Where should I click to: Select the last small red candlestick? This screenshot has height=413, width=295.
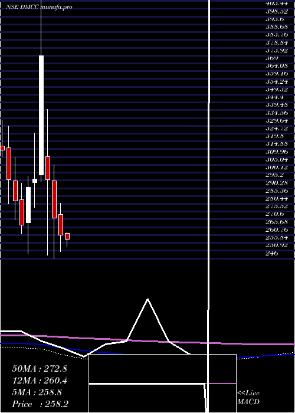67,236
